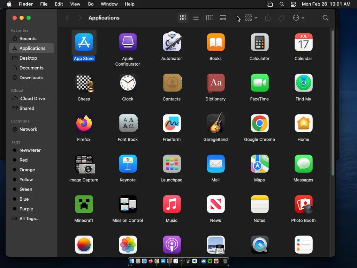The width and height of the screenshot is (357, 268).
Task: Select the Books app icon
Action: click(215, 42)
